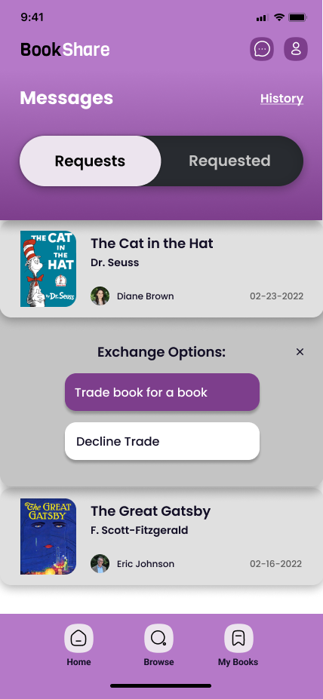
Task: Tap the Home navigation icon
Action: pos(79,638)
